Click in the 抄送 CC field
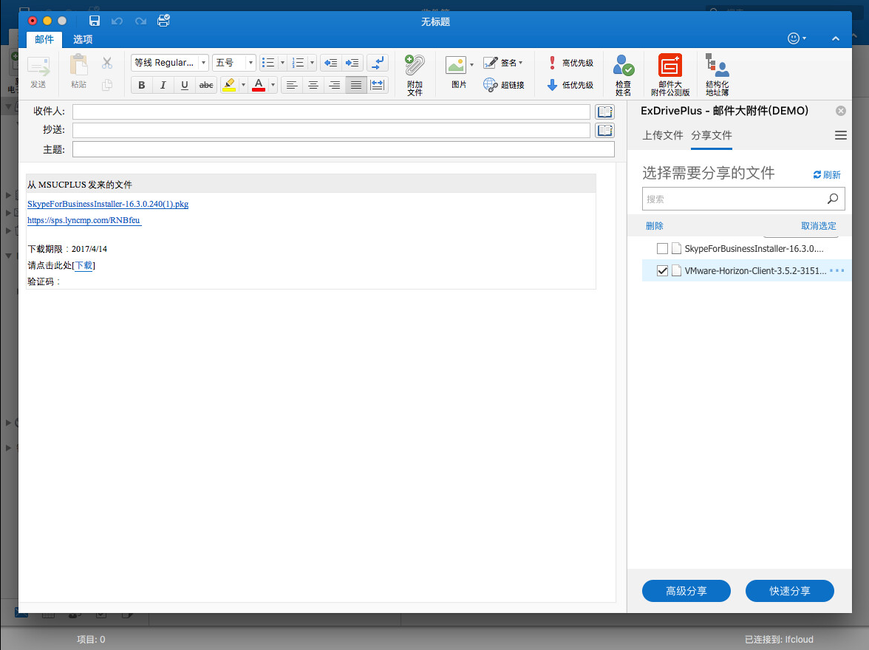Screen dimensions: 869x650 coord(331,130)
